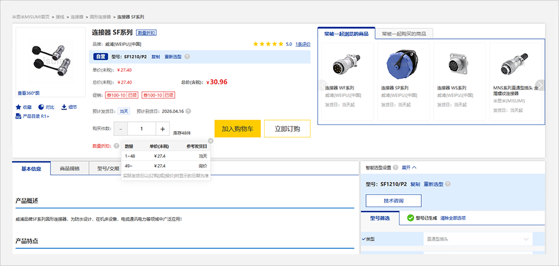
Task: Open the 产品目录 catalog page icon
Action: 18,116
